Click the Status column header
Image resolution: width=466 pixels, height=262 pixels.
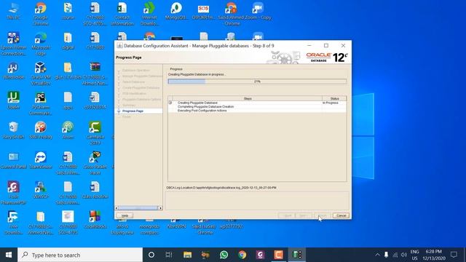click(x=334, y=98)
